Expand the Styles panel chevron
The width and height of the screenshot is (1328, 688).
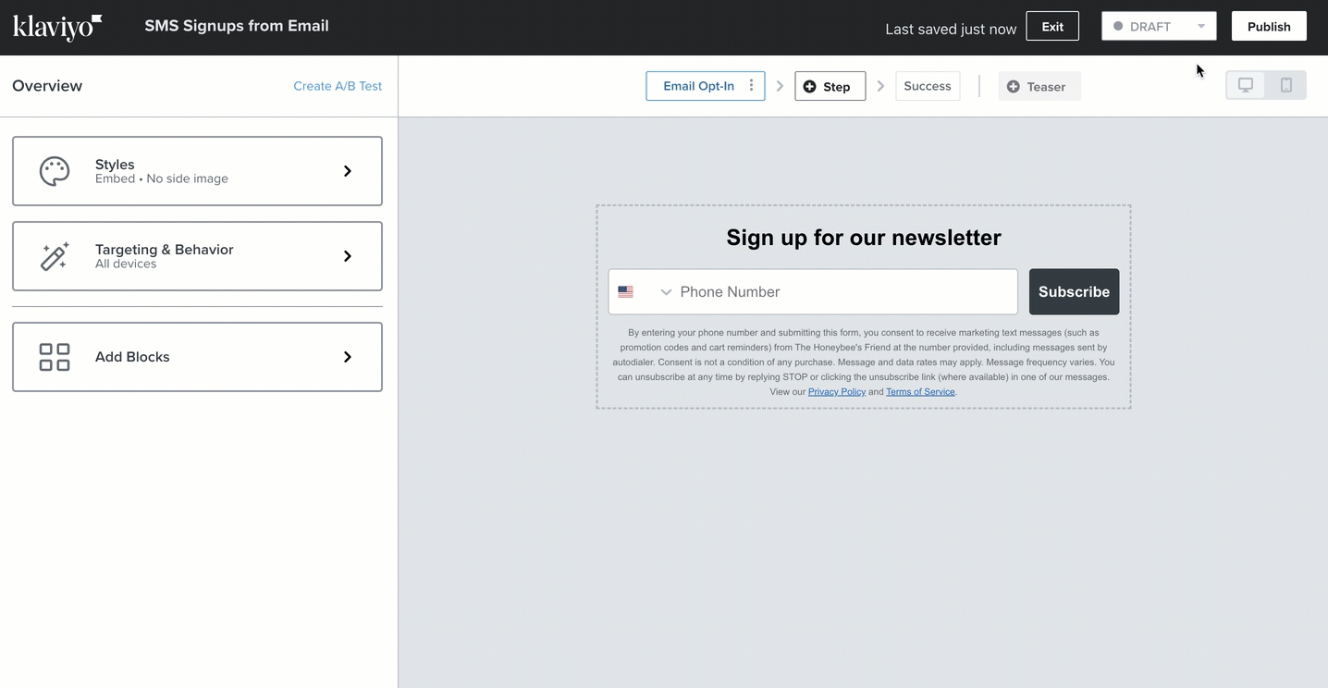(x=348, y=170)
